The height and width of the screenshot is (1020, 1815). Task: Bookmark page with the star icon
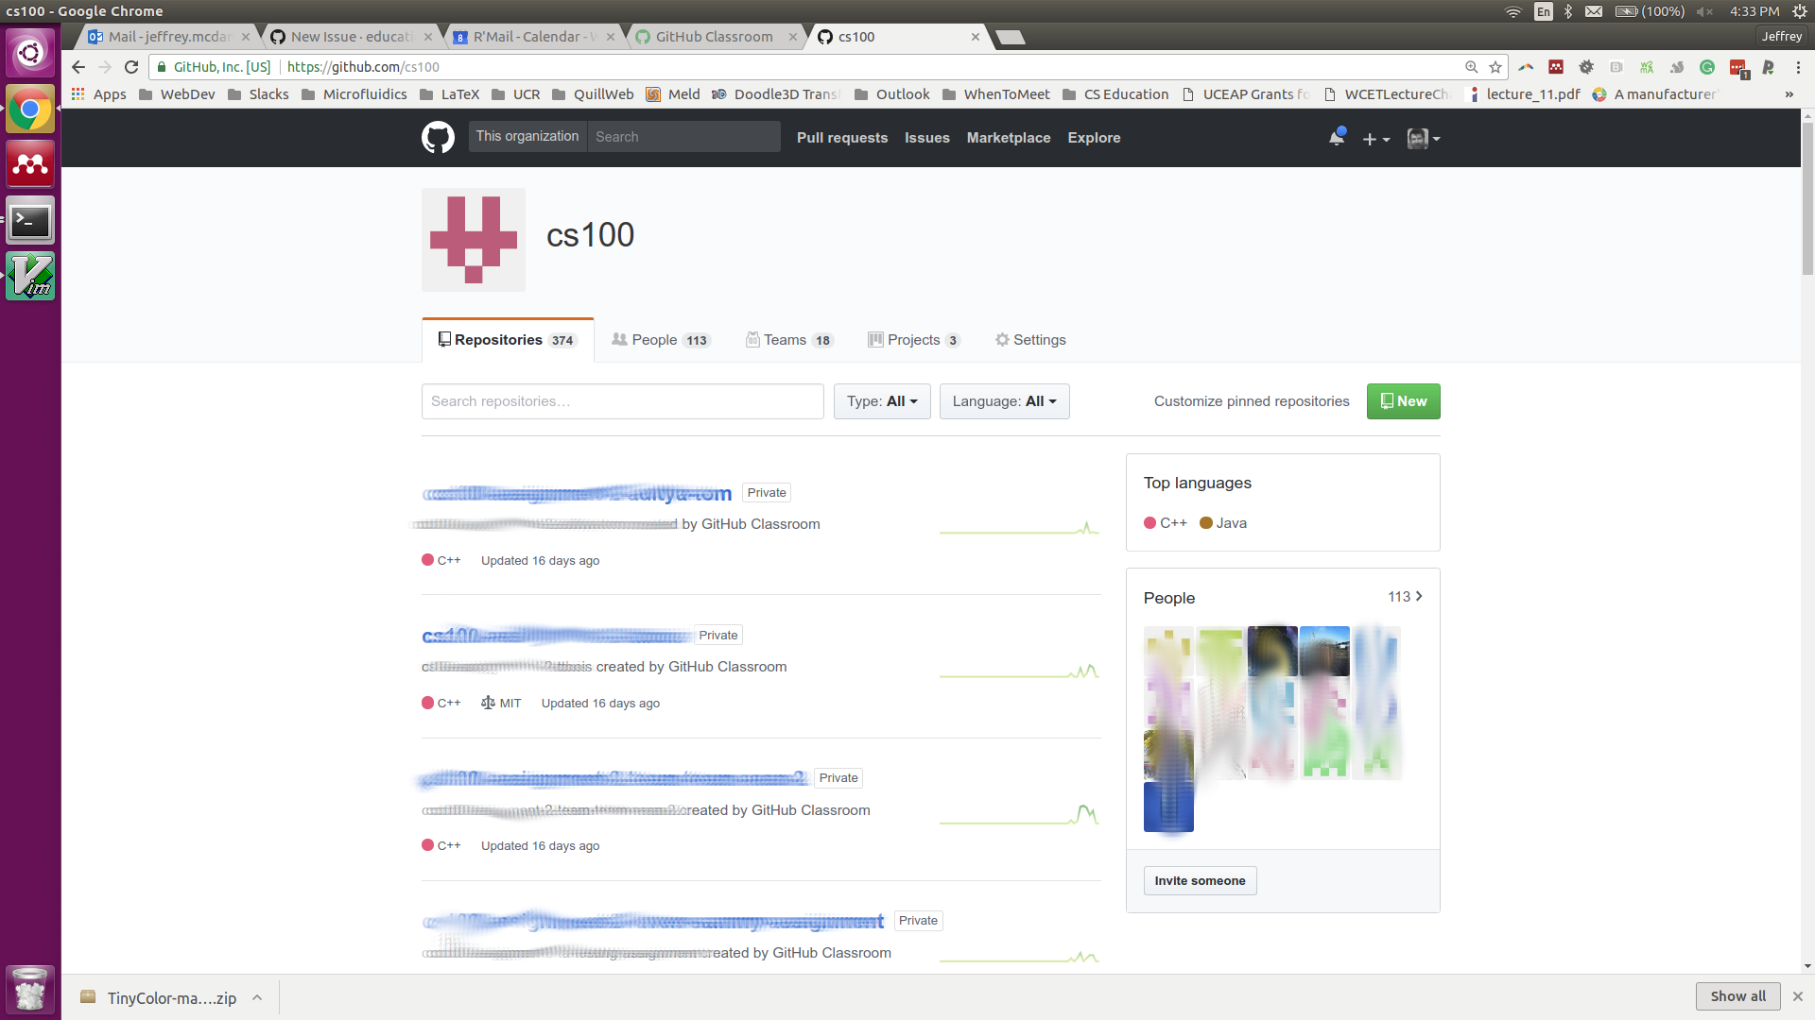pyautogui.click(x=1495, y=67)
